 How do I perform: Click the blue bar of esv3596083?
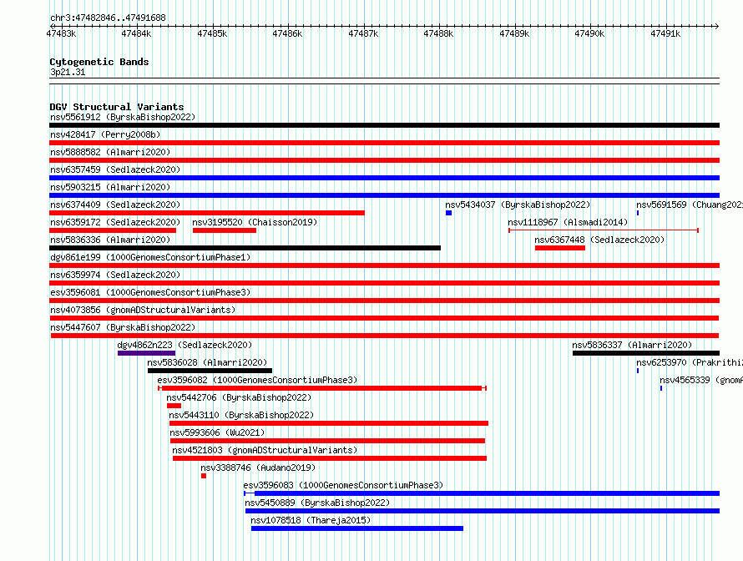(482, 493)
